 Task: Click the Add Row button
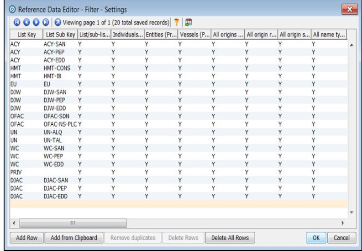(26, 238)
